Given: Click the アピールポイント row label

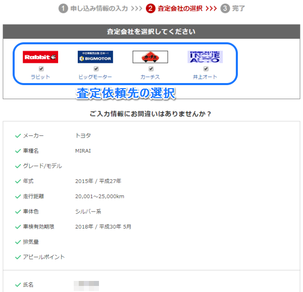Looking at the screenshot, I should (44, 257).
